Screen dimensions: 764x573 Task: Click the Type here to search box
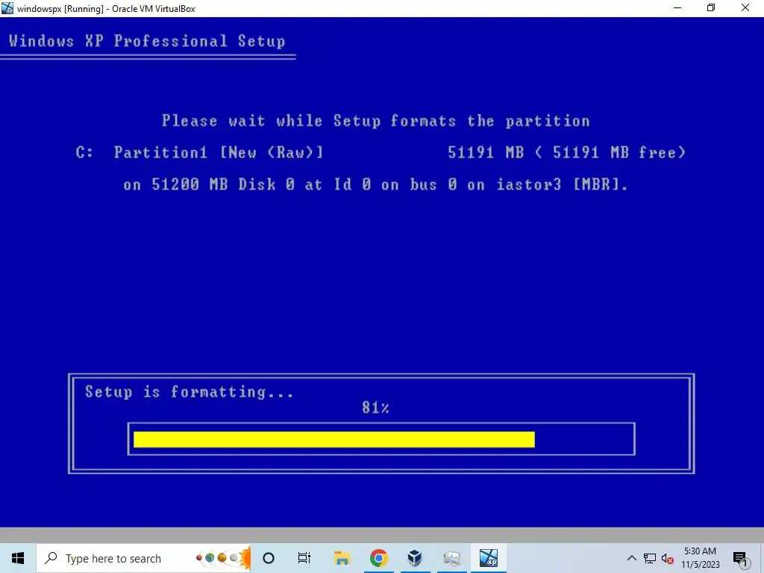pyautogui.click(x=143, y=558)
